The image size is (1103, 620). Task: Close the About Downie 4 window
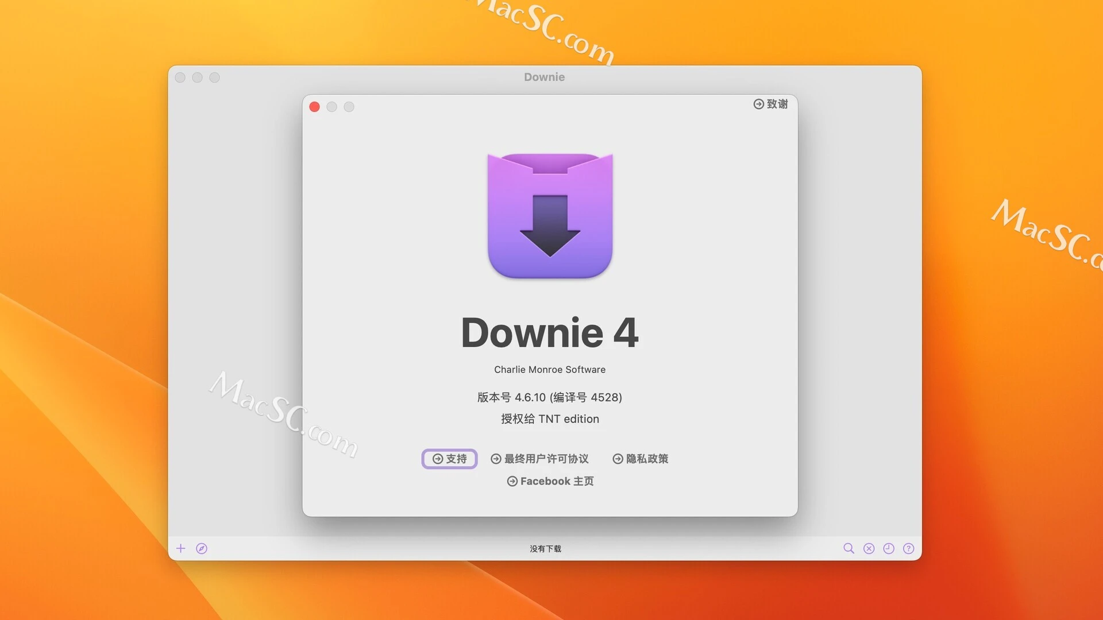(x=314, y=107)
